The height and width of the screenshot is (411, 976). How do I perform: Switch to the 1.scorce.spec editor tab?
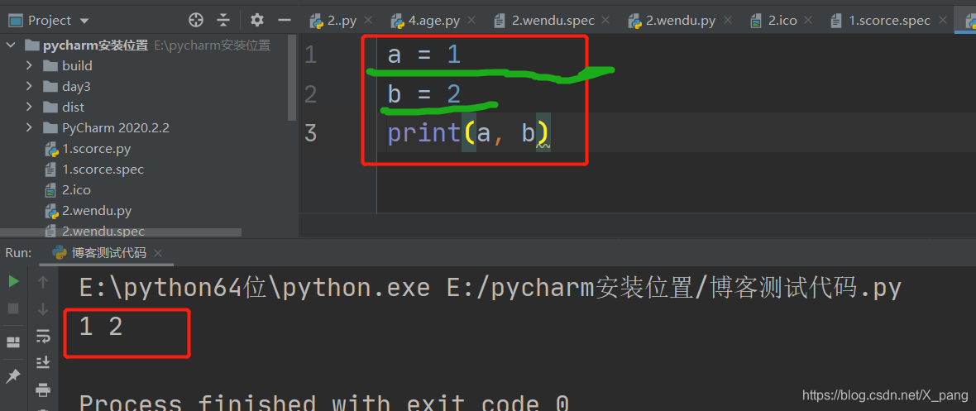889,21
